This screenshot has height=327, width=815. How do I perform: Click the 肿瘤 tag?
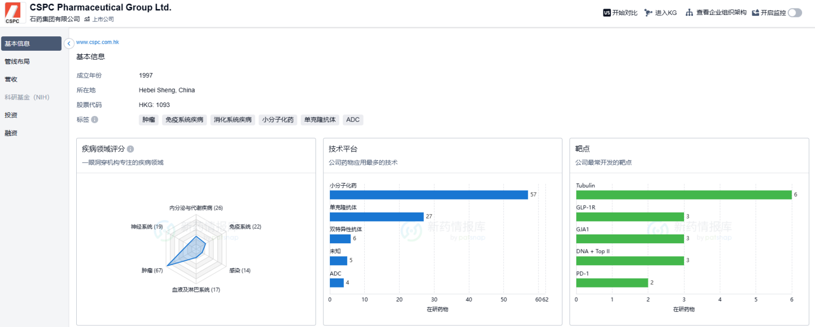click(148, 120)
